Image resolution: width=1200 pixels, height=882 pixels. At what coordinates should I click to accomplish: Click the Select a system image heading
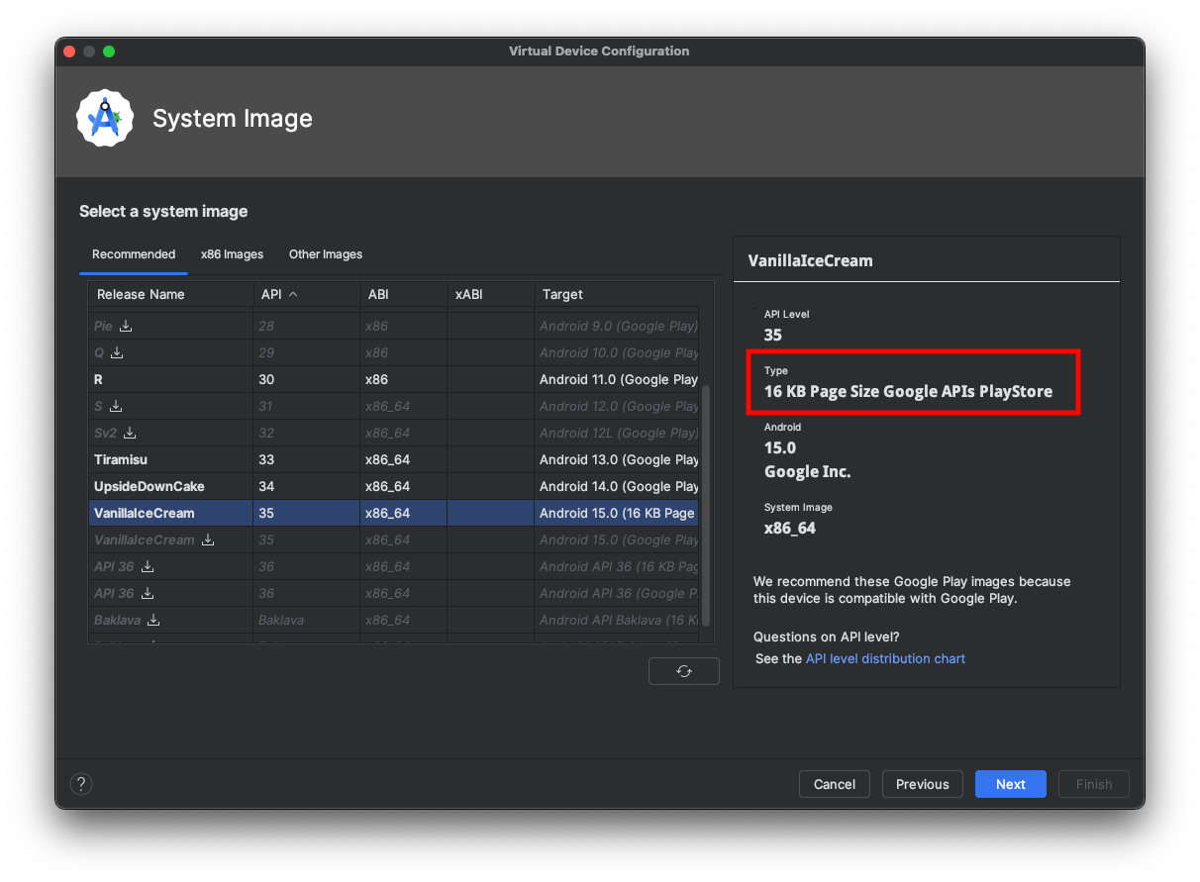pyautogui.click(x=163, y=211)
